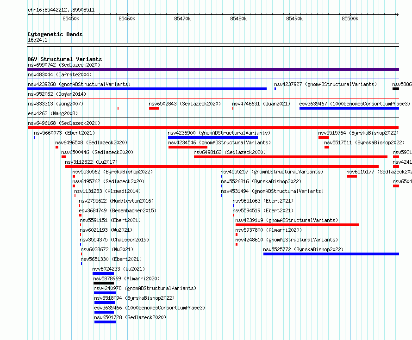Click nsv1131283 (Alsmadi2014) label

107,191
